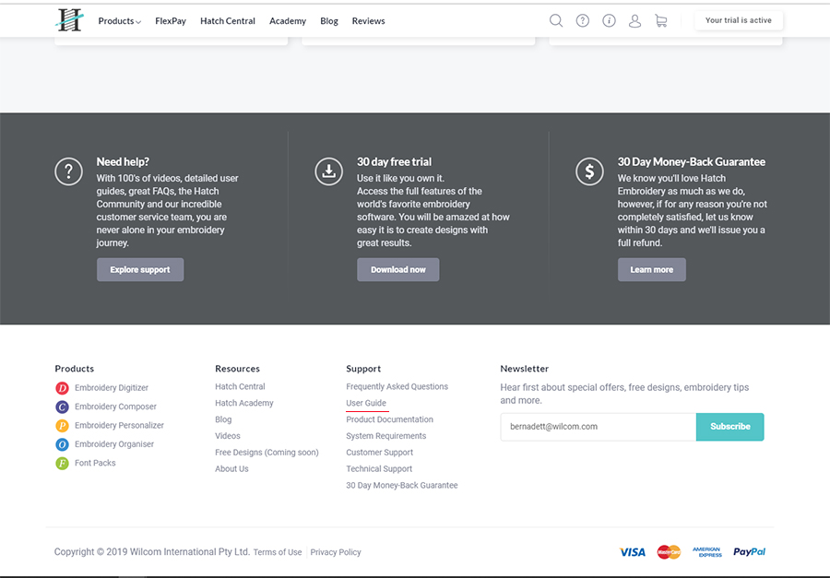Click the help question mark icon in the header

(582, 19)
